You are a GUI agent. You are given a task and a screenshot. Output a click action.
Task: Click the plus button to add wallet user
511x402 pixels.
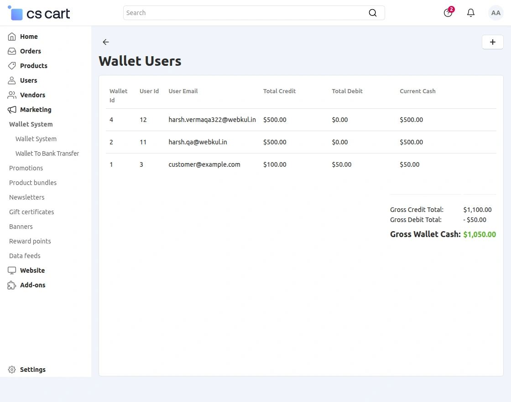click(x=492, y=42)
